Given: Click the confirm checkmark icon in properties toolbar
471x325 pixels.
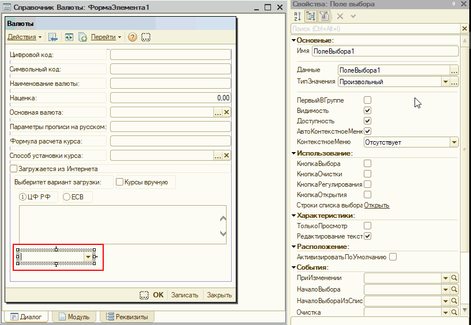Looking at the screenshot, I should [353, 16].
